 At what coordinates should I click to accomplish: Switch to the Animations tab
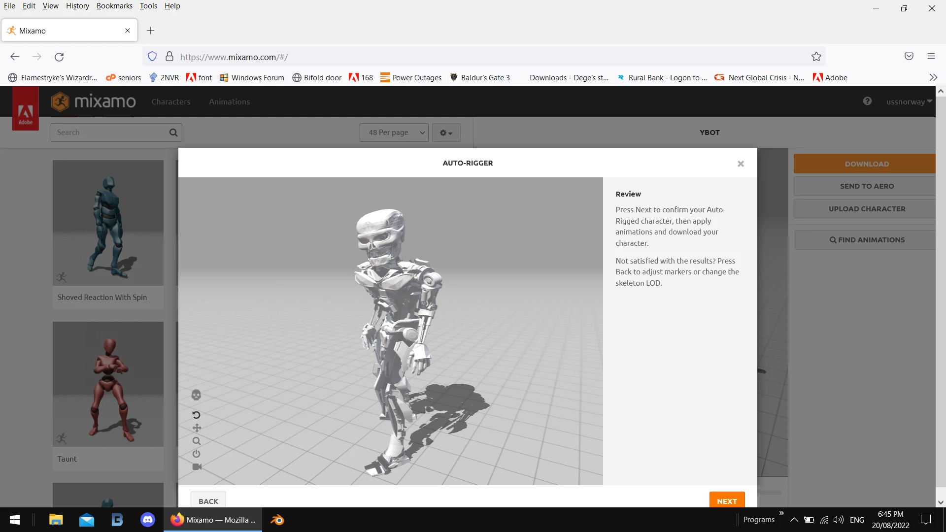click(x=229, y=101)
